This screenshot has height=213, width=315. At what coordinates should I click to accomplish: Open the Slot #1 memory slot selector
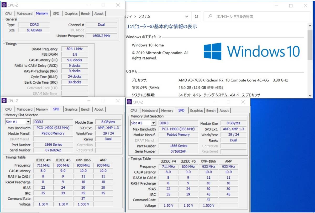[x=18, y=122]
